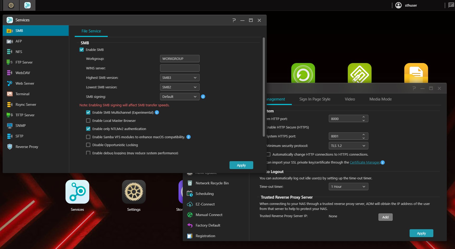Click the sthuser account icon
The height and width of the screenshot is (249, 455).
click(x=398, y=5)
